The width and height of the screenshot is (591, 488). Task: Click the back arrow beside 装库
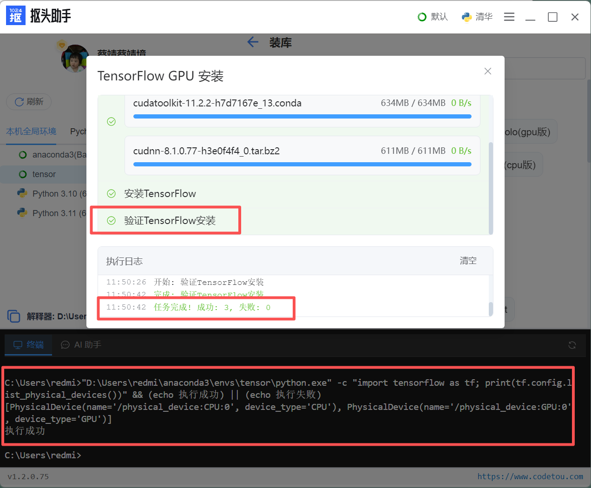click(x=253, y=42)
